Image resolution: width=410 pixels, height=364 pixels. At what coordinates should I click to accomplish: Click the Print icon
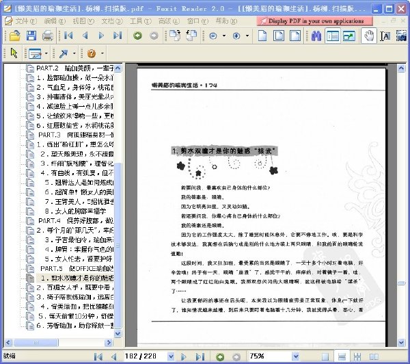[x=48, y=36]
